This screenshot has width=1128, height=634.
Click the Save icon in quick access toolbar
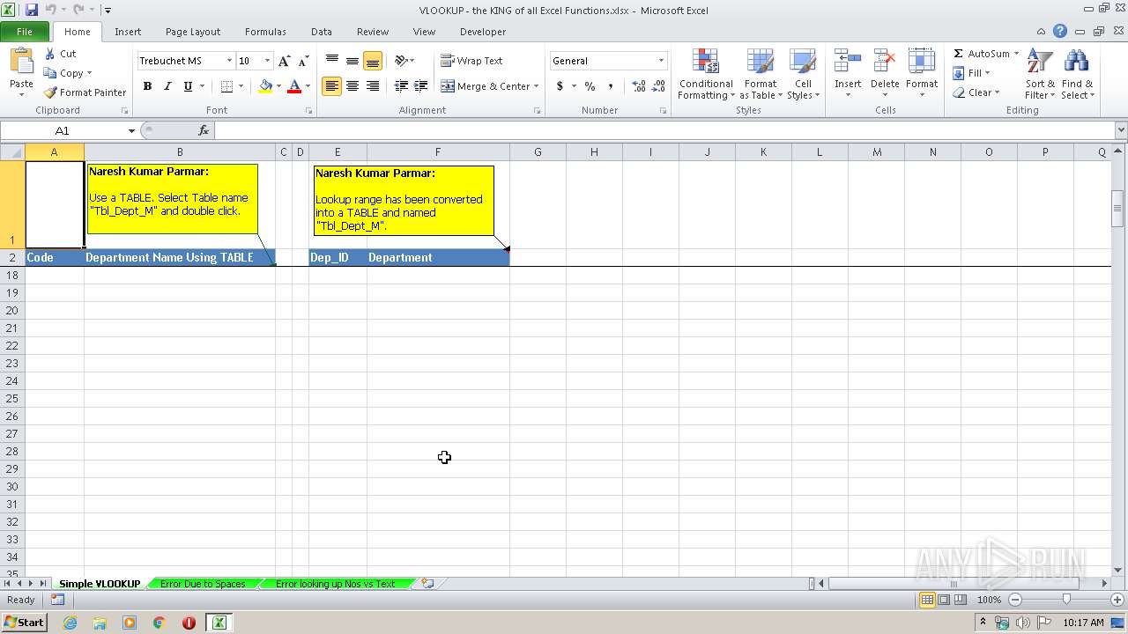pyautogui.click(x=32, y=10)
